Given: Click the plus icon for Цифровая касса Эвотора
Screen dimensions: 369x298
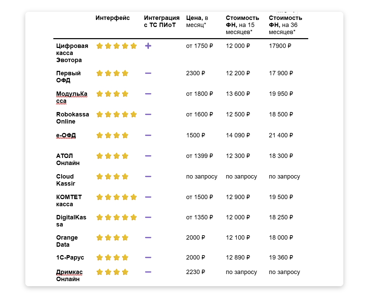Looking at the screenshot, I should 148,46.
